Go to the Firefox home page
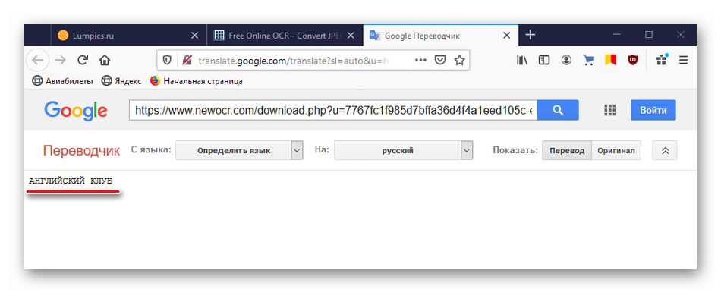This screenshot has height=308, width=721. coord(105,60)
